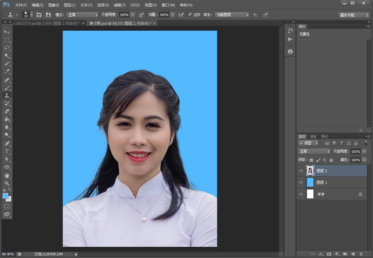The image size is (373, 258).
Task: Open the 模式 blend mode dropdown
Action: (x=82, y=15)
